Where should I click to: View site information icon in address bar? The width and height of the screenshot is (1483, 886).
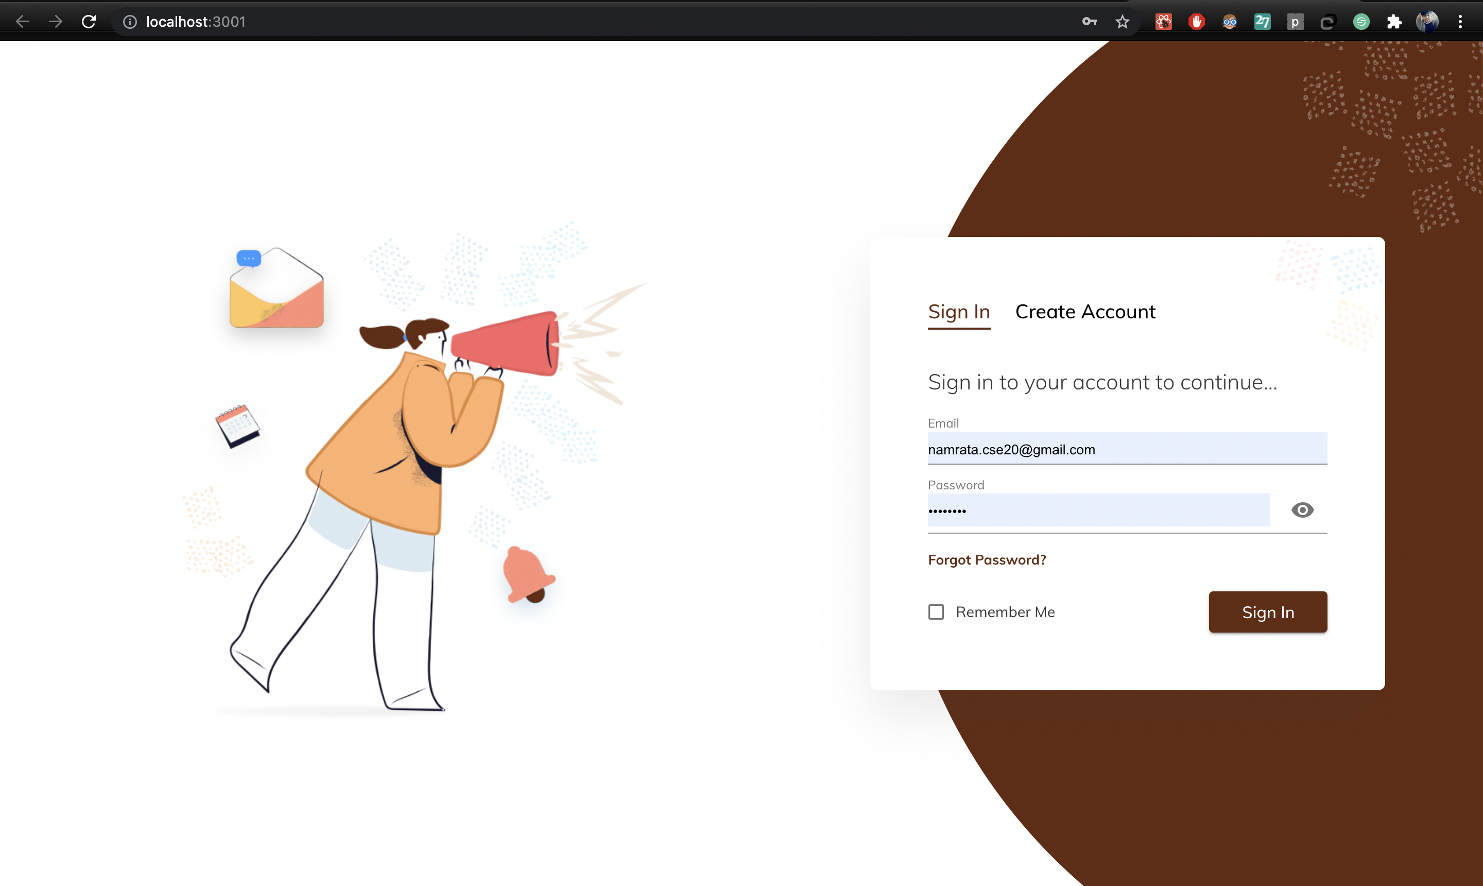[129, 22]
